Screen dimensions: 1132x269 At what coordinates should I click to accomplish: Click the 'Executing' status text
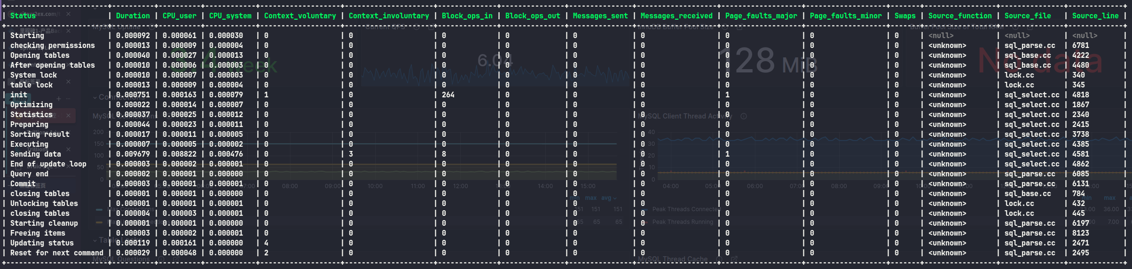click(29, 144)
